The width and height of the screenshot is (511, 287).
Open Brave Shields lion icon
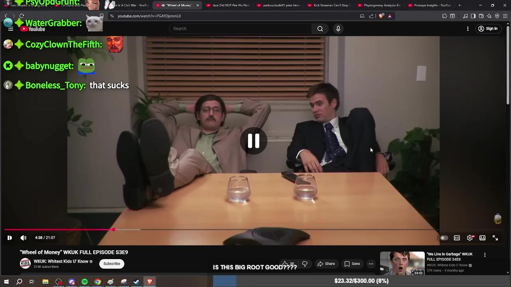[x=381, y=16]
